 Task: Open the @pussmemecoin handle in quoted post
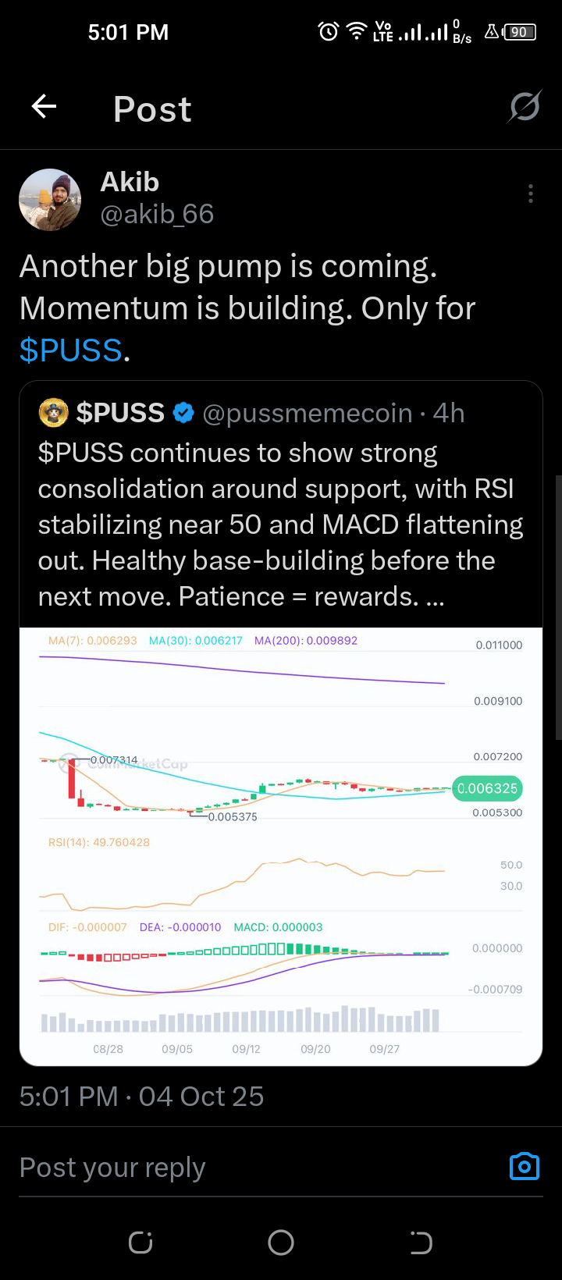[307, 413]
